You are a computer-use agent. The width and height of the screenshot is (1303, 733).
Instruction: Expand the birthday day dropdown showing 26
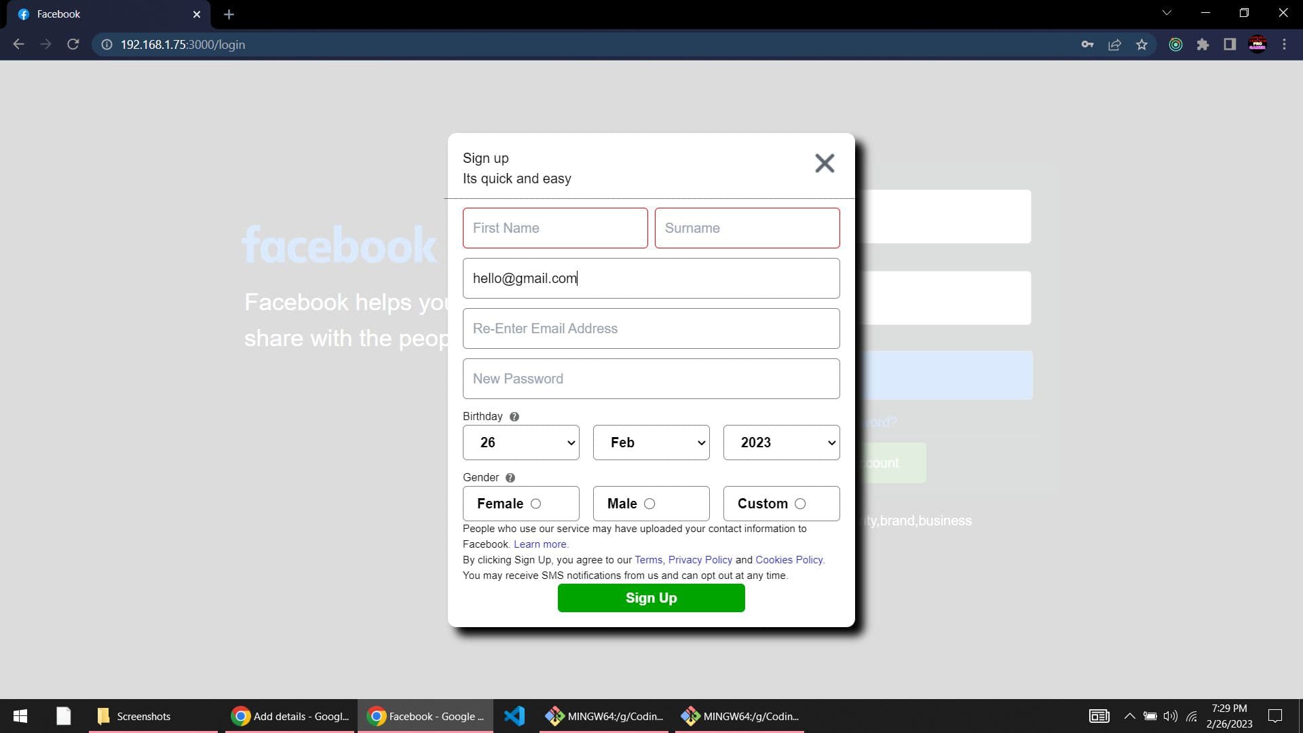pos(521,443)
